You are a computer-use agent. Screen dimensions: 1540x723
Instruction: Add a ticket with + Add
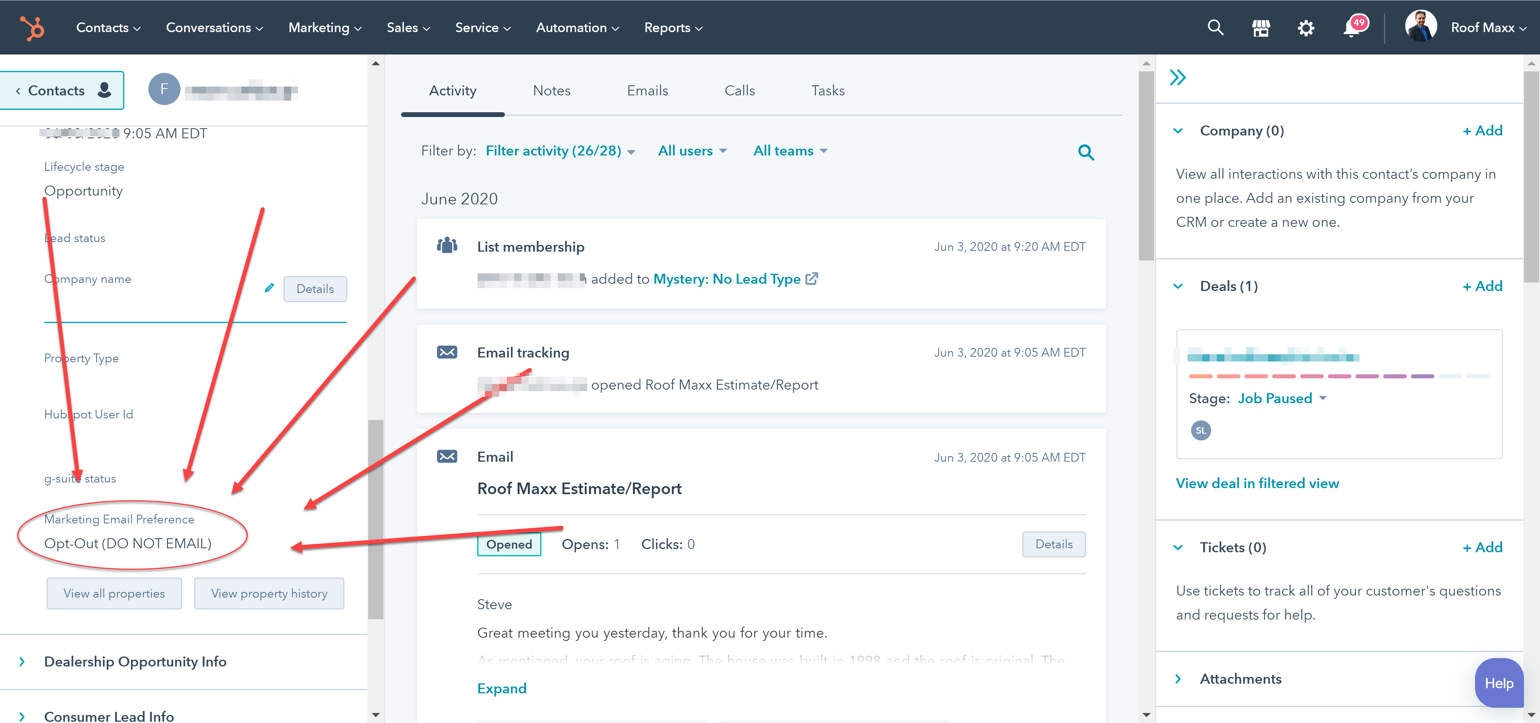pos(1482,547)
